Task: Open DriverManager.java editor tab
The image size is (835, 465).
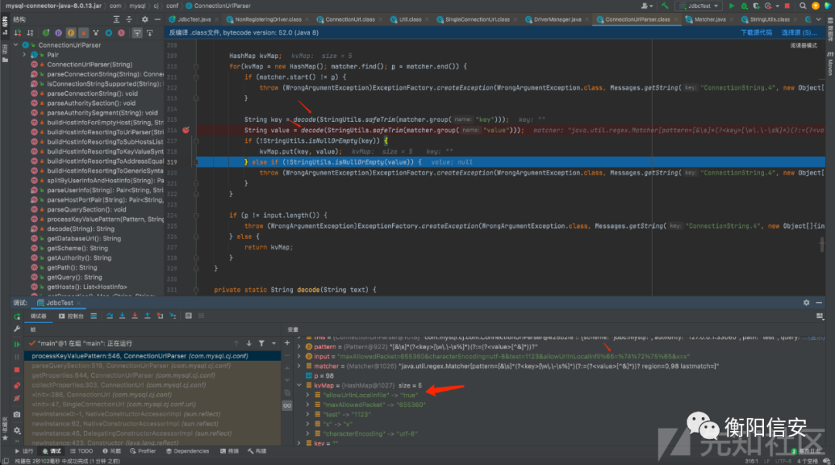Action: (557, 19)
